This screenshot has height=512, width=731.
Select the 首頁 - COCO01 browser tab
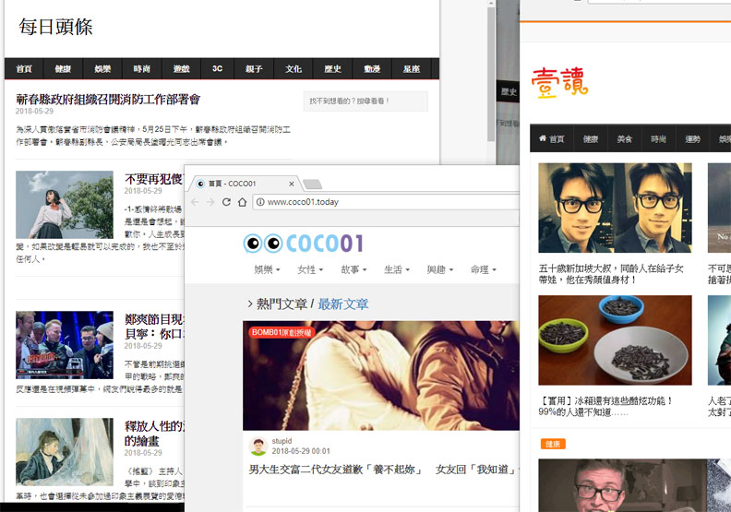point(245,184)
